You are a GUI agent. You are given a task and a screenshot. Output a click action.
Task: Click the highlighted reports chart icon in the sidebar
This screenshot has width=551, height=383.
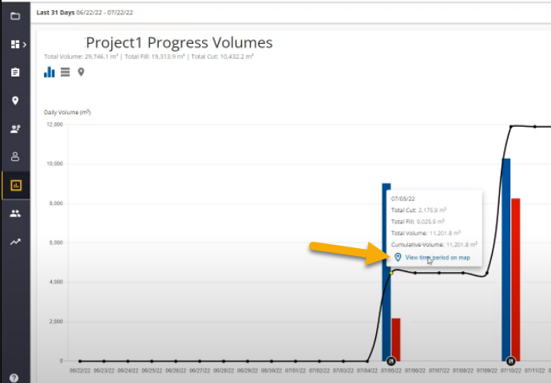pyautogui.click(x=15, y=185)
